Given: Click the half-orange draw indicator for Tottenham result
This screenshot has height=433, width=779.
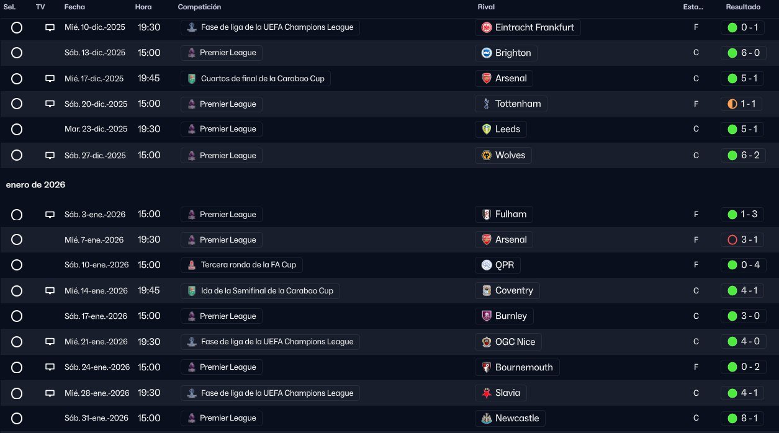Looking at the screenshot, I should (x=732, y=104).
